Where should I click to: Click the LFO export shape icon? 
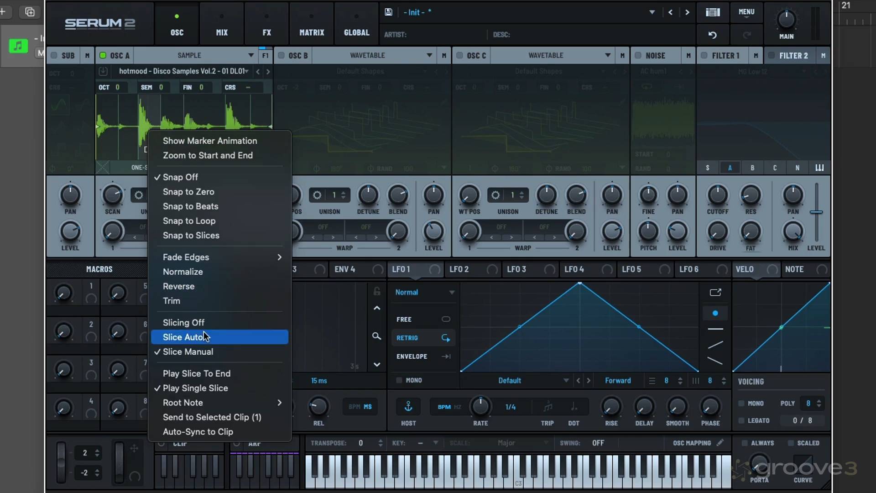(715, 293)
